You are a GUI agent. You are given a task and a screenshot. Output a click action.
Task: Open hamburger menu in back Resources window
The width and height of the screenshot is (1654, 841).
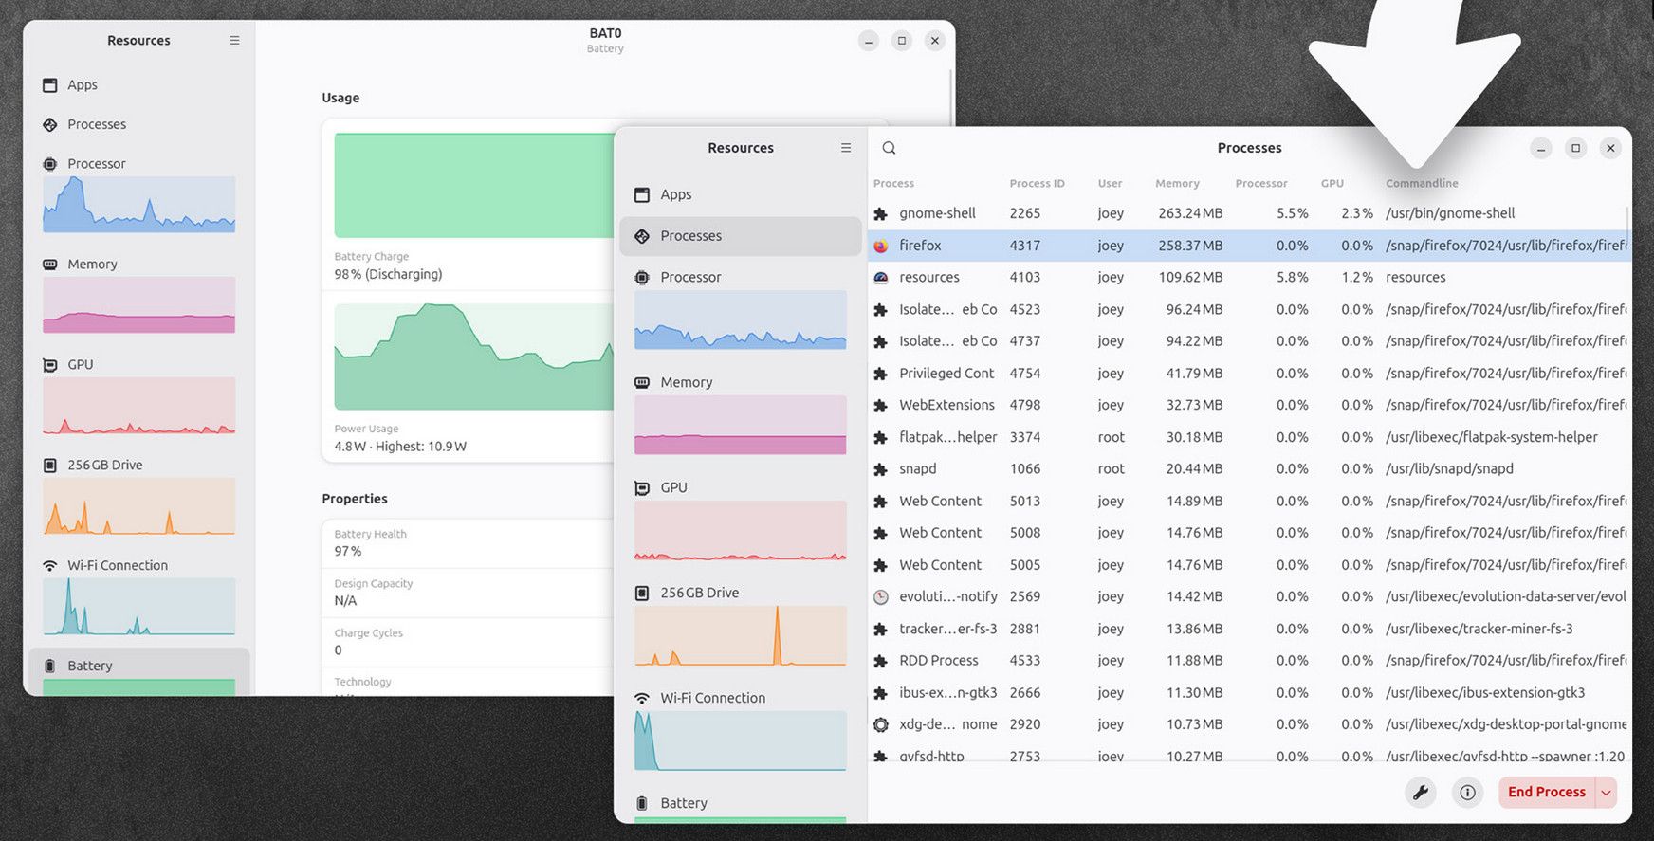pos(234,41)
